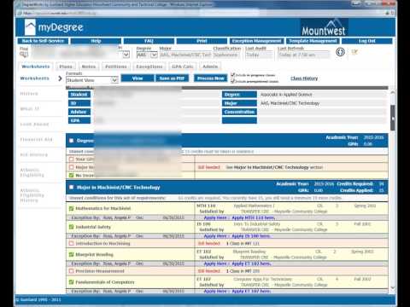Viewport: 410px width, 307px height.
Task: Switch to the Notes tab
Action: 89,67
